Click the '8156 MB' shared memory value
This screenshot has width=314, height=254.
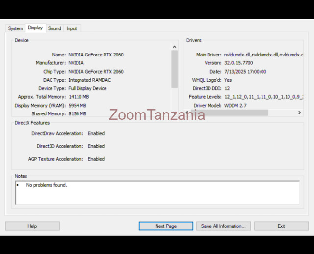pyautogui.click(x=78, y=113)
